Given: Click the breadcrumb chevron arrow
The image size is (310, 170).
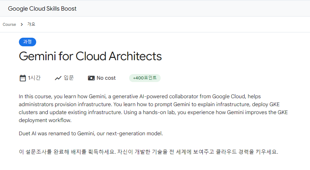Looking at the screenshot, I should pyautogui.click(x=22, y=24).
